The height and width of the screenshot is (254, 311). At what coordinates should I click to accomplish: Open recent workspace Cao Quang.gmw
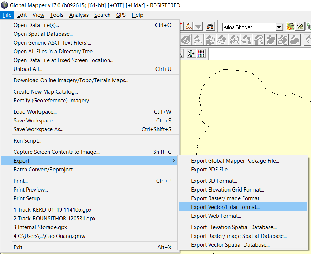(x=90, y=236)
